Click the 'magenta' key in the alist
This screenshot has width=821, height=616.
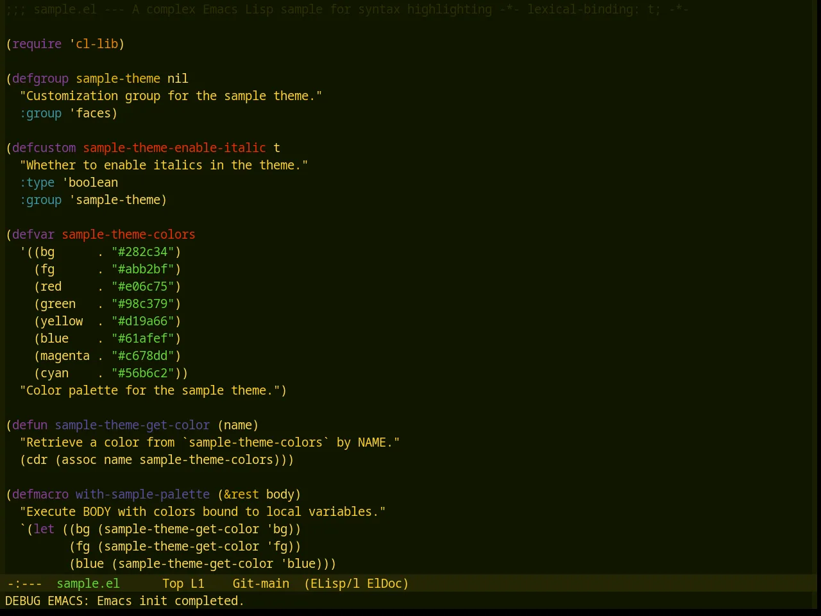65,355
